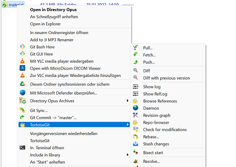Select Diff with previous version
Screen dimensions: 236x167
tap(167, 78)
